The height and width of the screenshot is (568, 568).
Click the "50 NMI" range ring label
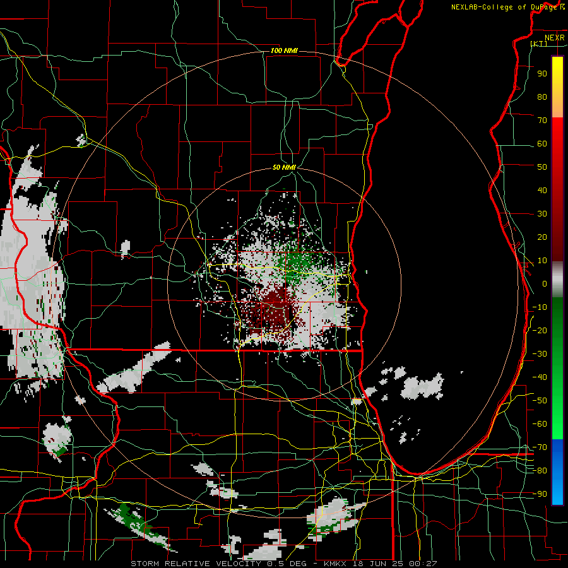coord(284,167)
